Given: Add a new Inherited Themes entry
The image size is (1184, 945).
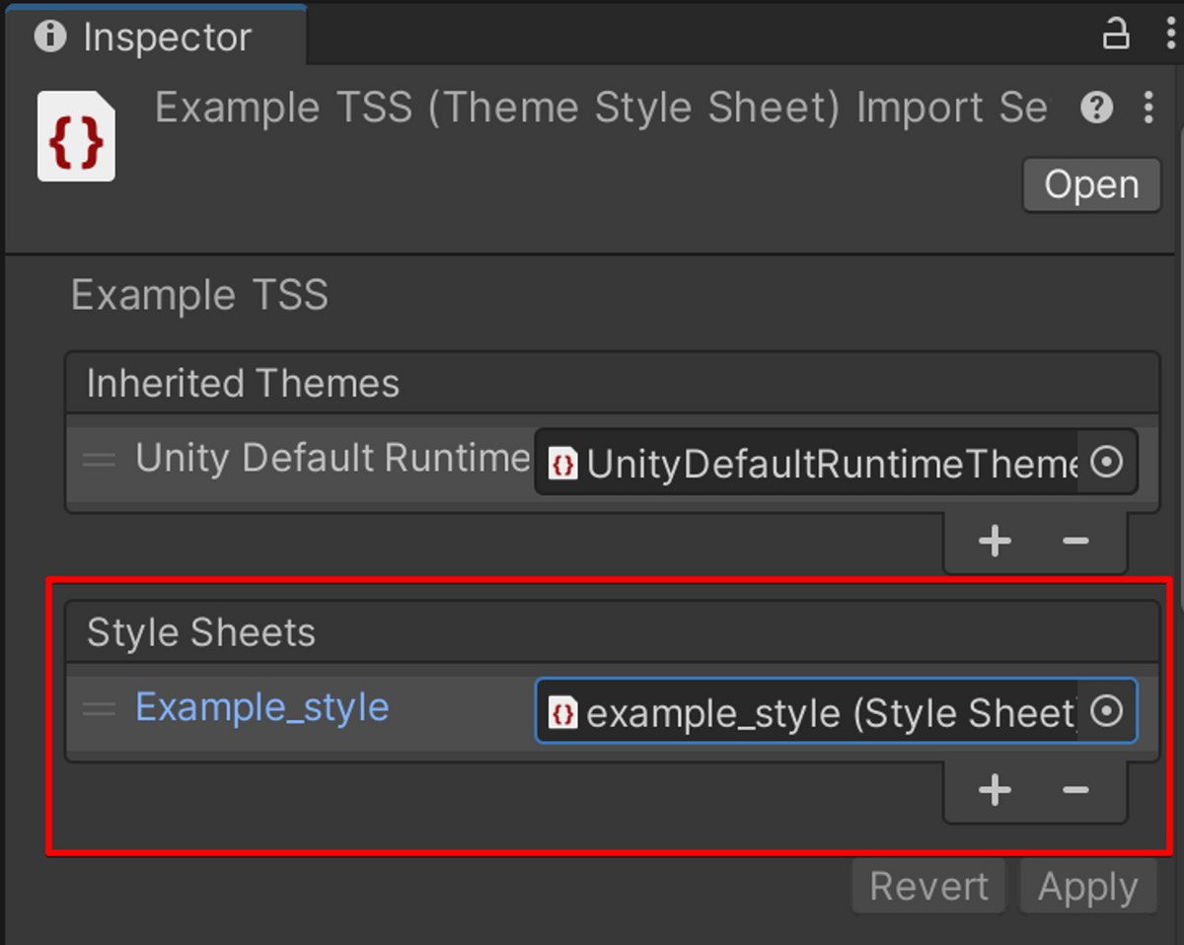Looking at the screenshot, I should (995, 541).
